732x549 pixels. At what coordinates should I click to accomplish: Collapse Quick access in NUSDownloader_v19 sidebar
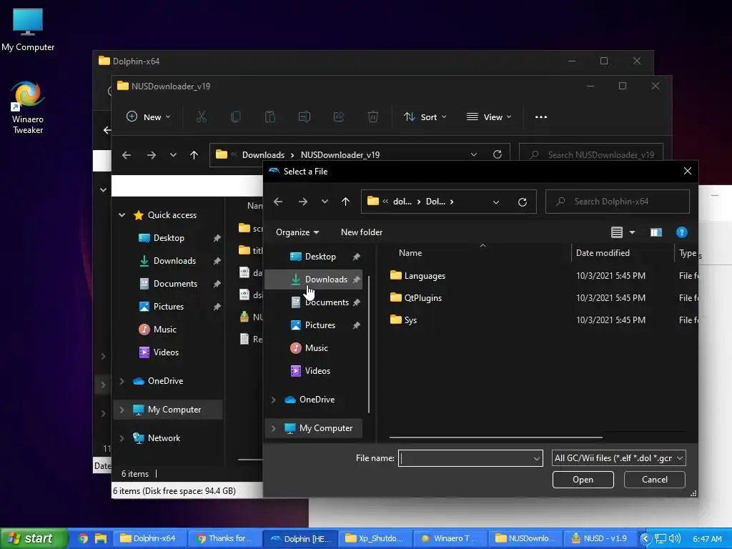pyautogui.click(x=122, y=215)
